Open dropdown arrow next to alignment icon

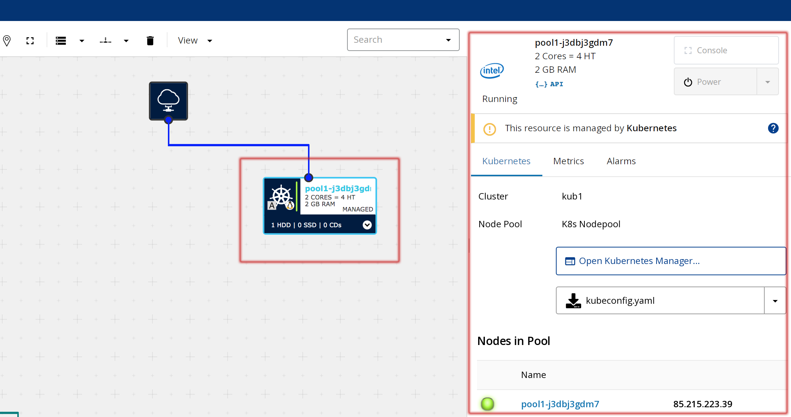coord(126,41)
